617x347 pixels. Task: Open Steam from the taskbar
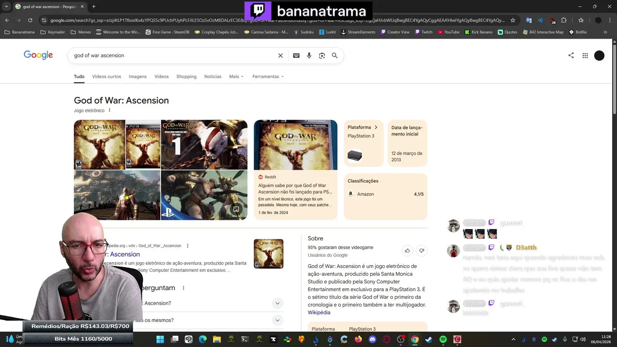tap(429, 339)
